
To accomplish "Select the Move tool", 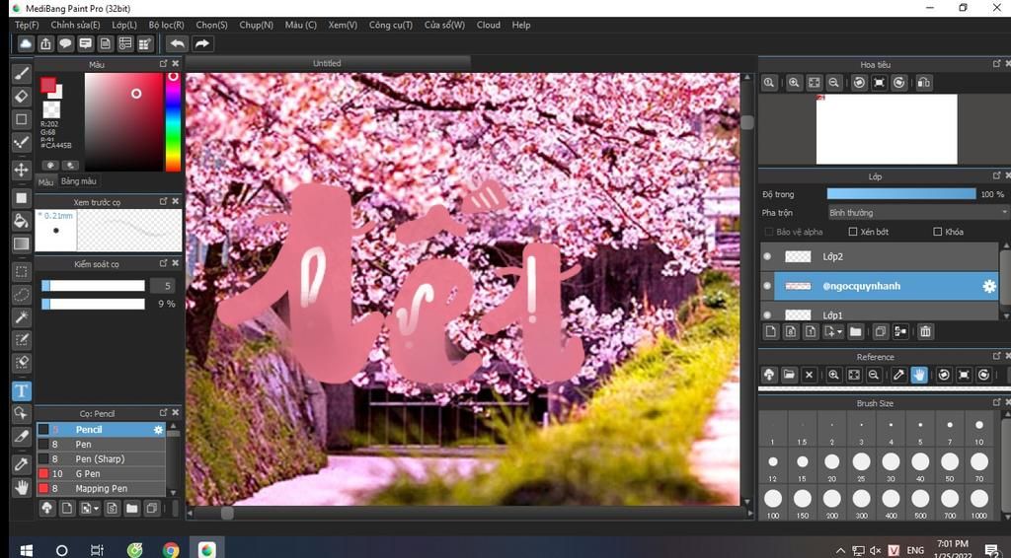I will pyautogui.click(x=22, y=170).
